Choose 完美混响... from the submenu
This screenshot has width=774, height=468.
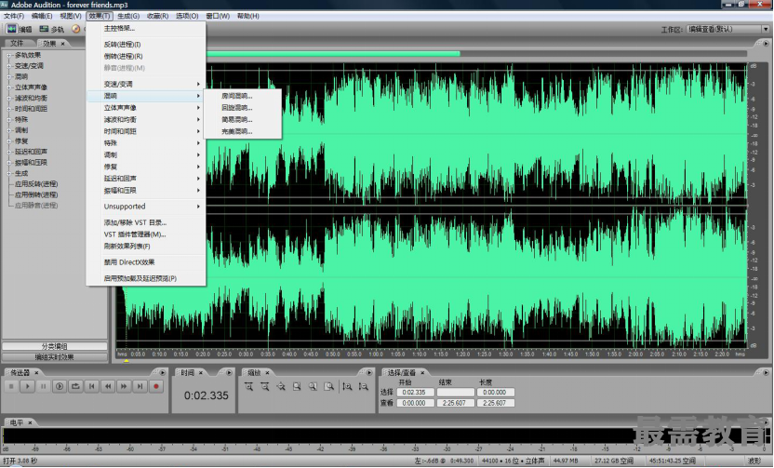pos(243,132)
